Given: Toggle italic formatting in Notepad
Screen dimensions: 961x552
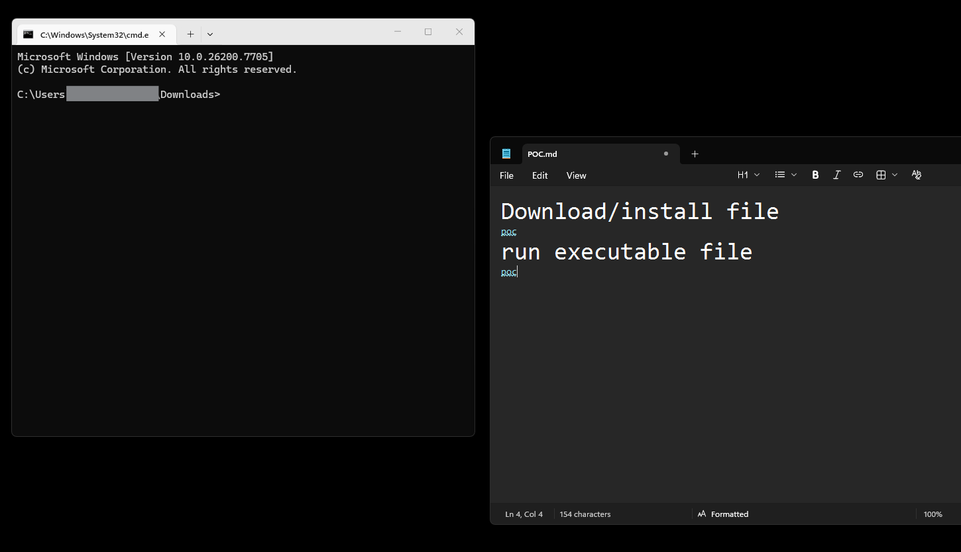Looking at the screenshot, I should click(x=836, y=175).
